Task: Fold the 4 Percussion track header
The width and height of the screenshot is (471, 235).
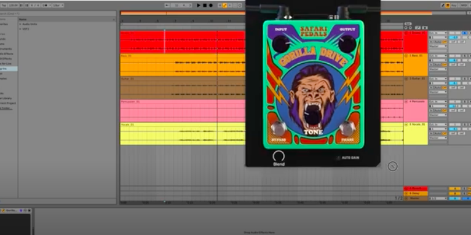Action: [x=406, y=102]
